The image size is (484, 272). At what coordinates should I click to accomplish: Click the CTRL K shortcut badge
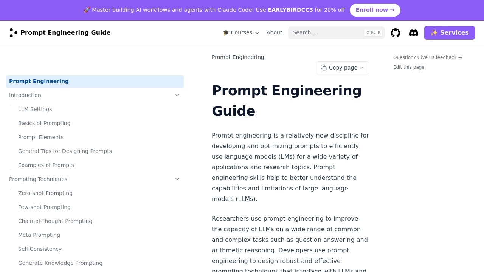tap(373, 32)
